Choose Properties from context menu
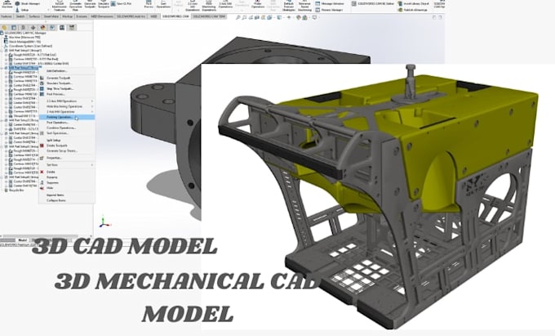Image resolution: width=555 pixels, height=336 pixels. pos(67,158)
